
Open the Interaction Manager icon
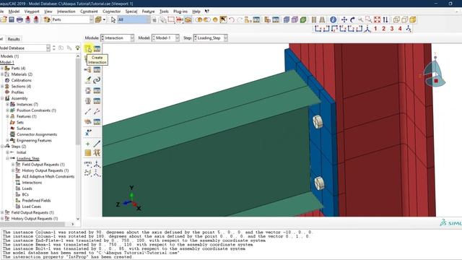pos(97,48)
